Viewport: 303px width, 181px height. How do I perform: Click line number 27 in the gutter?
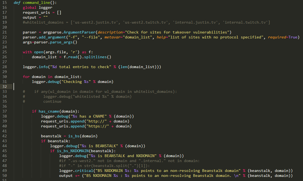5,62
